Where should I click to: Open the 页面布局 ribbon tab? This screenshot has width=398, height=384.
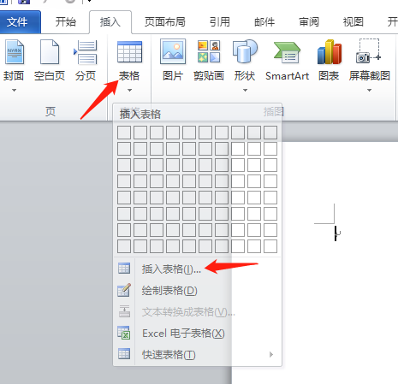click(x=165, y=22)
